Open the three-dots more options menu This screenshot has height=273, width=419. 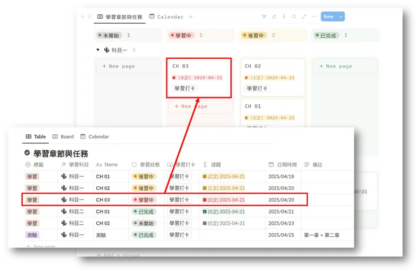[x=314, y=16]
